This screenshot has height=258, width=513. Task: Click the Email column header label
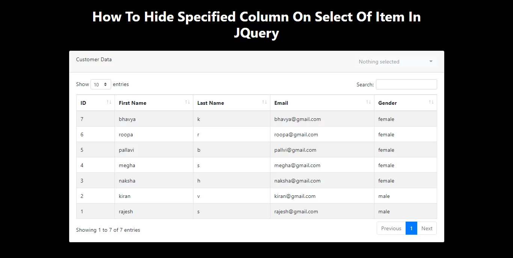click(x=281, y=103)
